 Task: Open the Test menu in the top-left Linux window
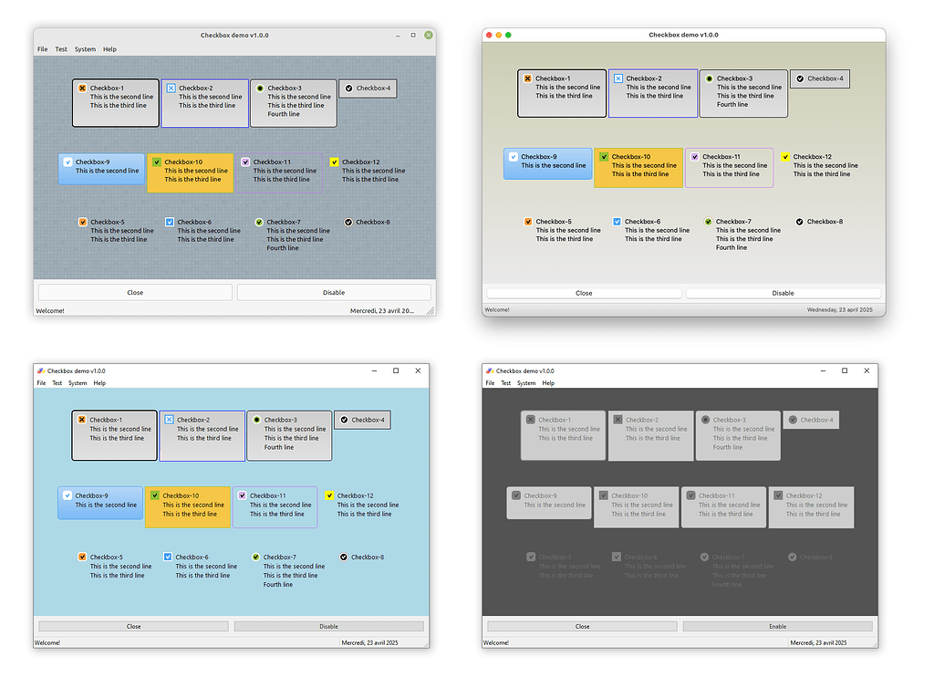point(61,49)
